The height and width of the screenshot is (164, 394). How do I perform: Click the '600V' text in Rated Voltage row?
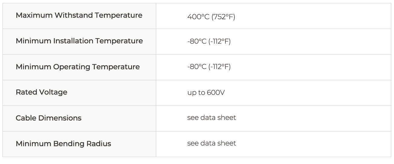pos(216,93)
